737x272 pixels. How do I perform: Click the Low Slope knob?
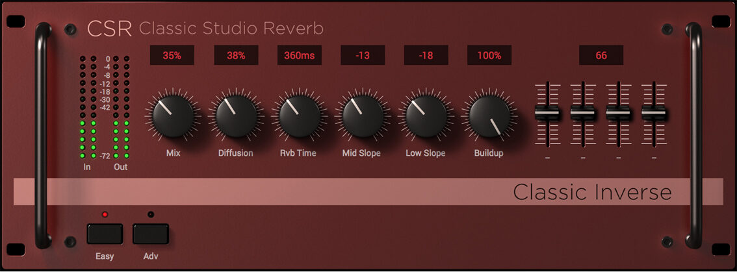[426, 116]
